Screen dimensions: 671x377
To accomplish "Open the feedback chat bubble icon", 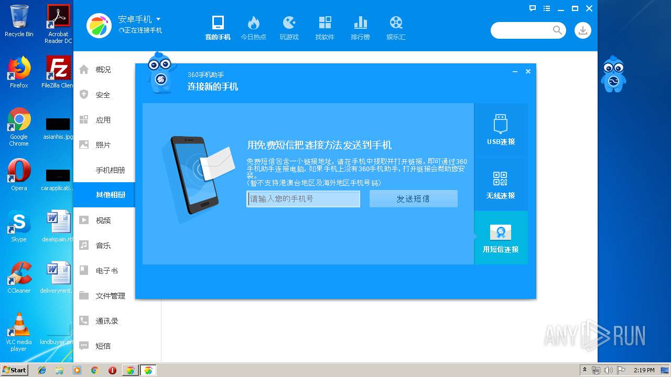I will pos(533,8).
